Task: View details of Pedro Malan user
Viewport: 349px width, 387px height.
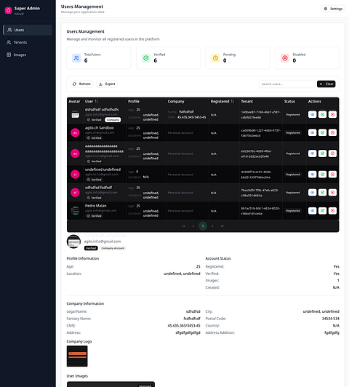Action: (x=312, y=210)
